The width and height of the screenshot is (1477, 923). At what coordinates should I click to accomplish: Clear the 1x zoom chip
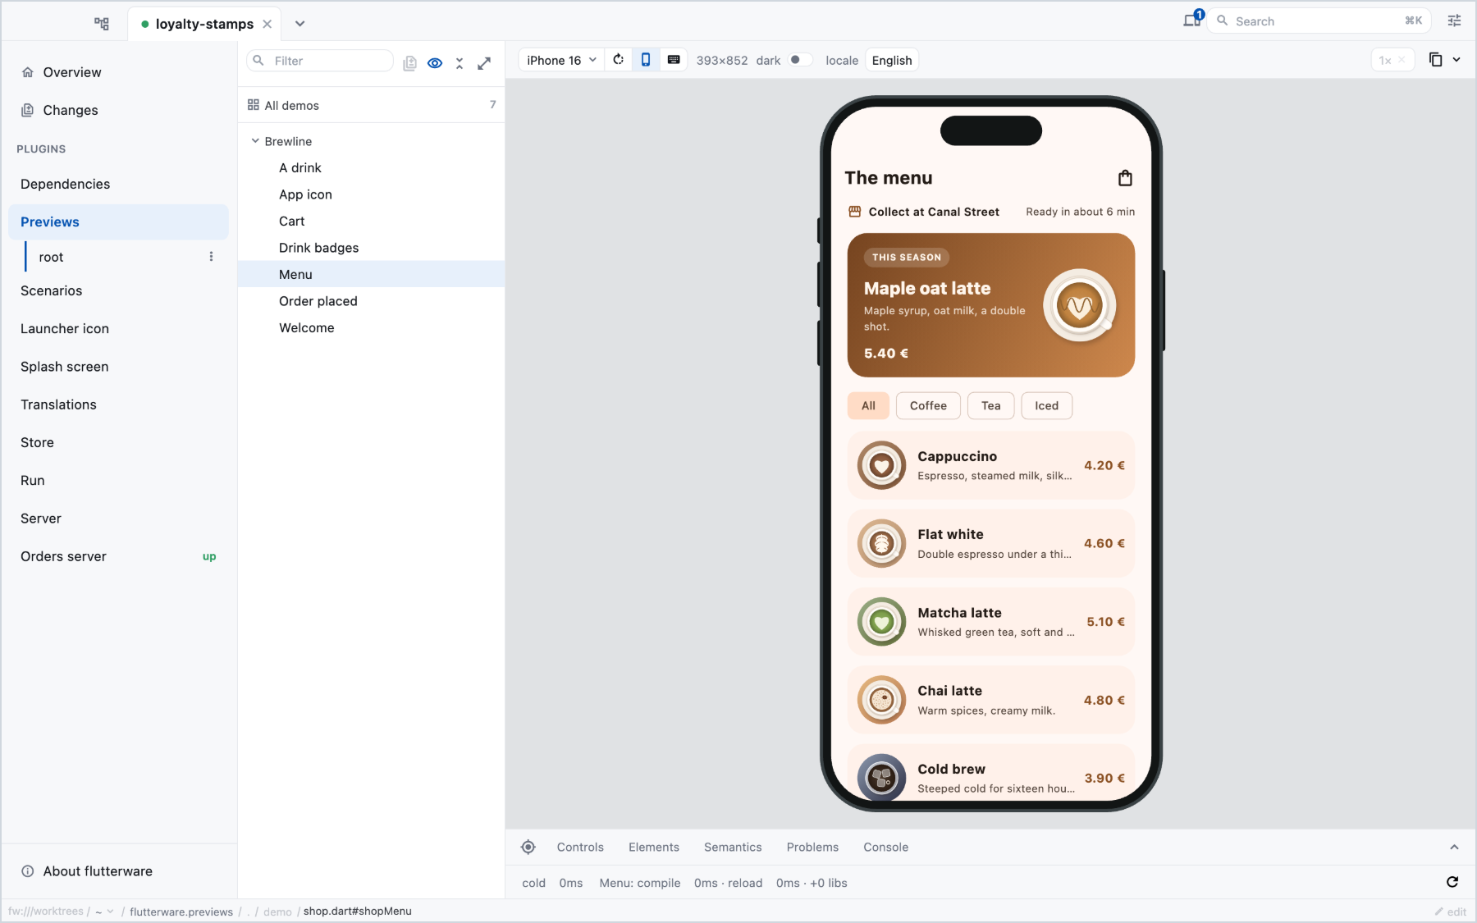point(1402,60)
